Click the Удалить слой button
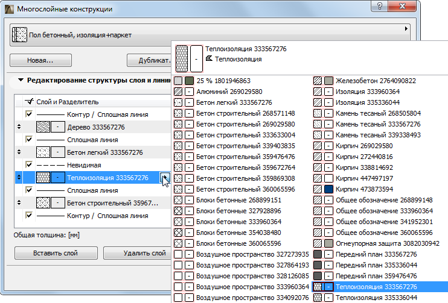 click(137, 253)
